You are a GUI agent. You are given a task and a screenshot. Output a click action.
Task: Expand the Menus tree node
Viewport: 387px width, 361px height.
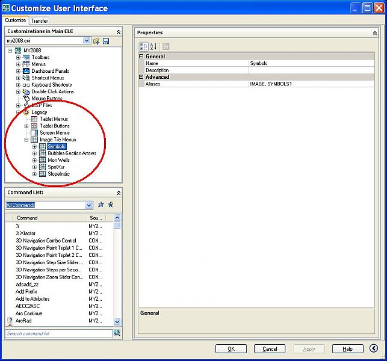18,64
